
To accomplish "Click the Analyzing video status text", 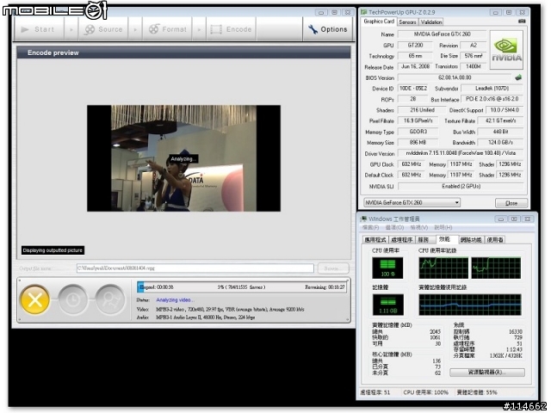I will pyautogui.click(x=175, y=300).
